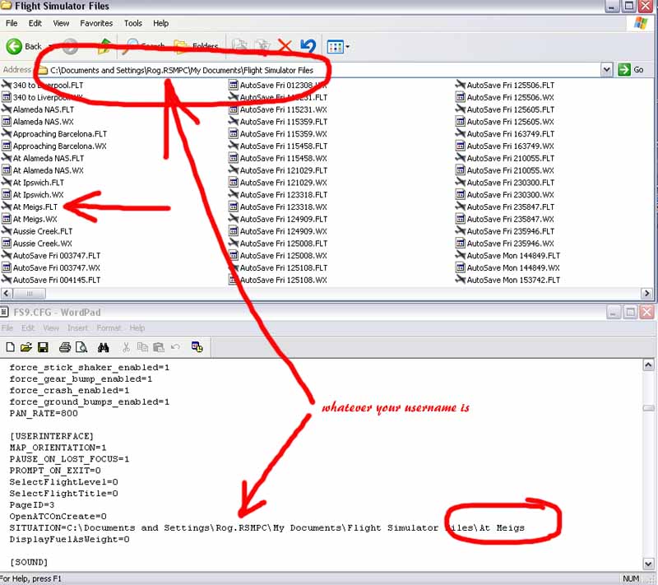
Task: Click WordPad's Find binoculars icon
Action: click(x=104, y=347)
